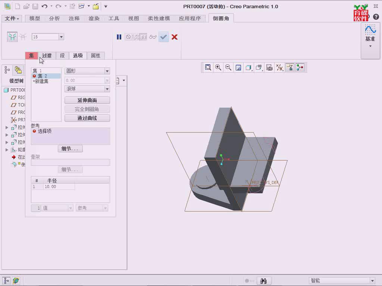Screen dimensions: 382x286
Task: Open the model tree settings icon
Action: tap(117, 80)
